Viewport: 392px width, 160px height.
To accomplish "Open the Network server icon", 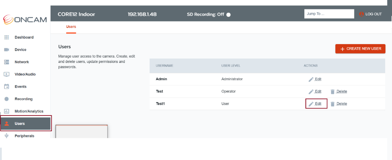I will click(7, 62).
